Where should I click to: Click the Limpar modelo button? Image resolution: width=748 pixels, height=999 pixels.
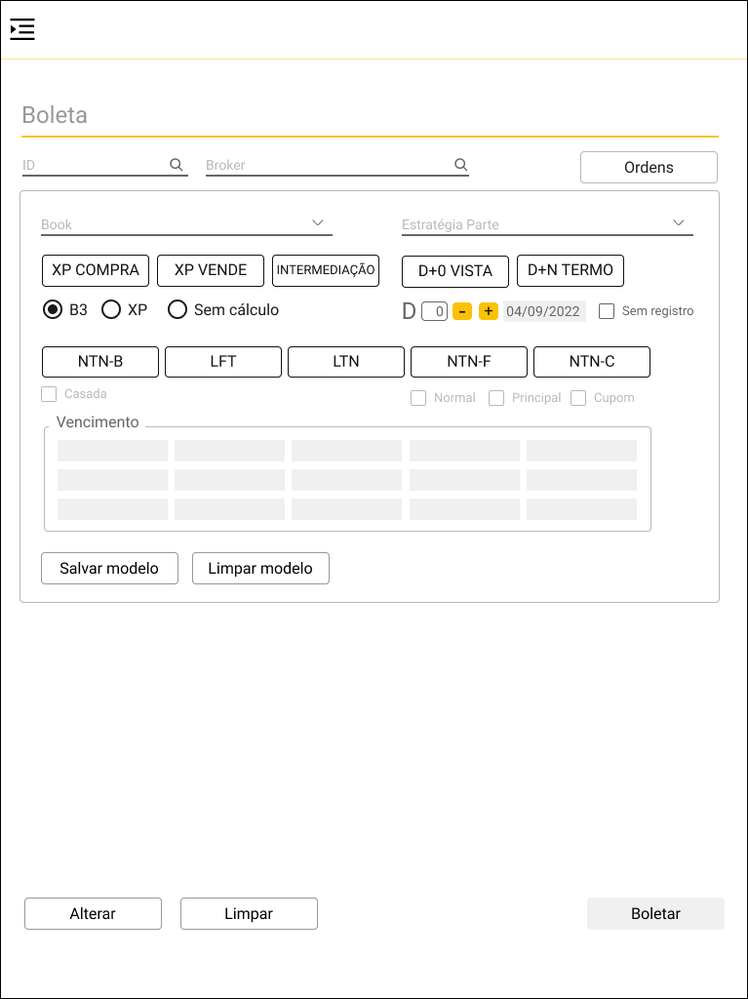pos(260,569)
